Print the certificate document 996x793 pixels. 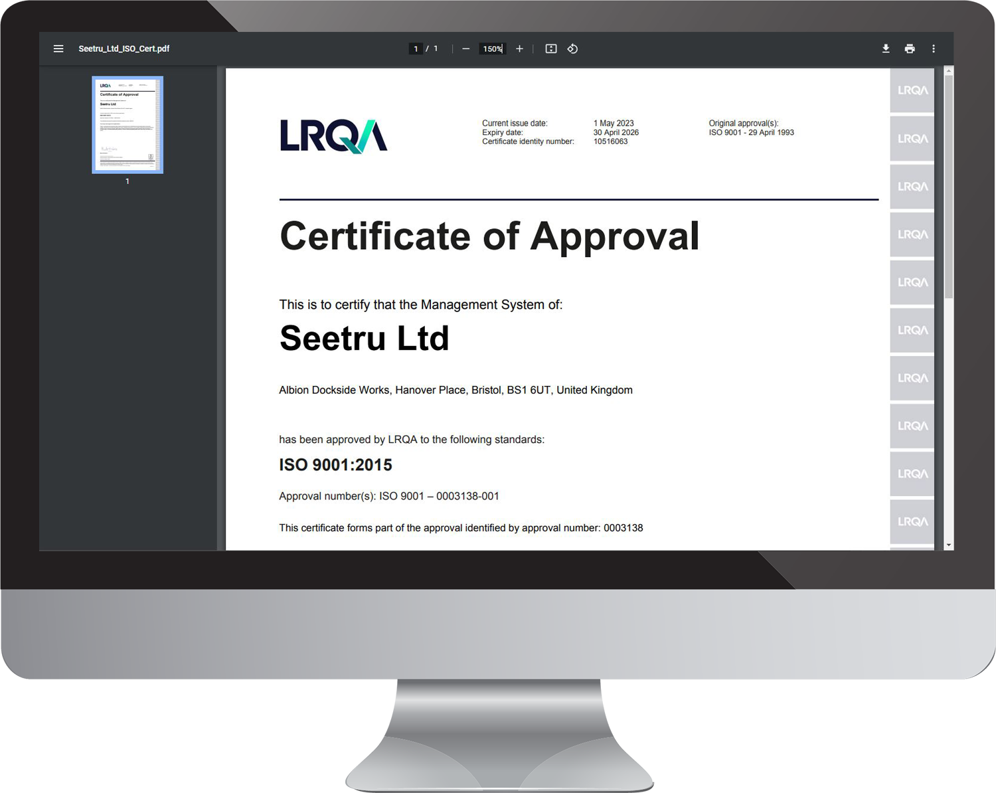910,48
